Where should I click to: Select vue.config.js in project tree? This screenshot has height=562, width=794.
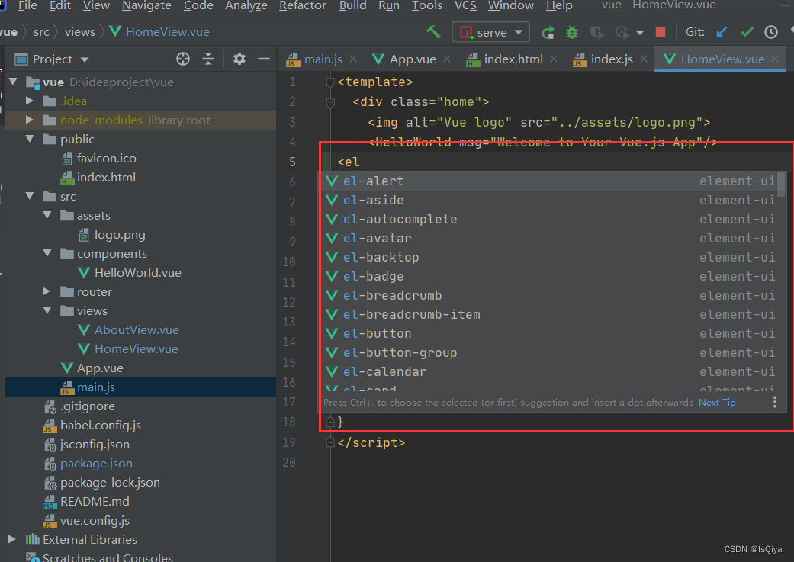coord(95,521)
